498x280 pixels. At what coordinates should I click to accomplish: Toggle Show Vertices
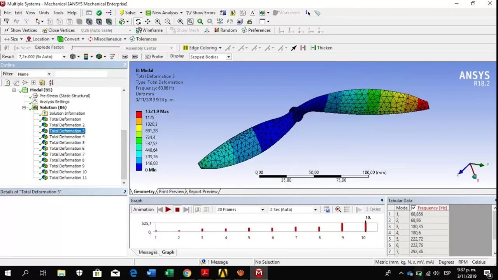pyautogui.click(x=21, y=30)
